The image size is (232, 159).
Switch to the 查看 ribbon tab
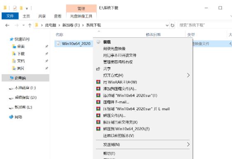tap(58, 16)
